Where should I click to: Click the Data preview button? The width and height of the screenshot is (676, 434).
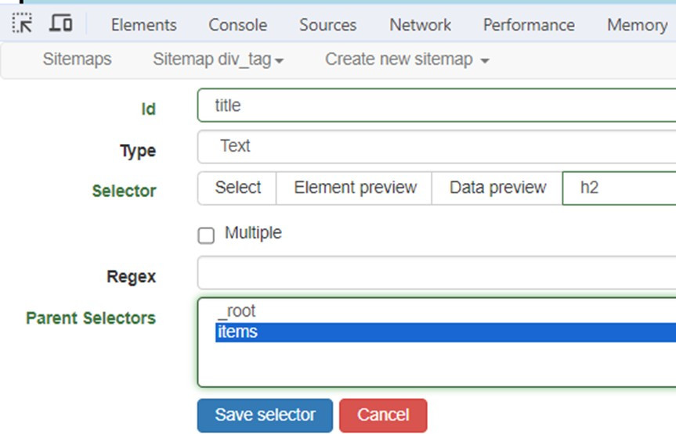point(497,188)
